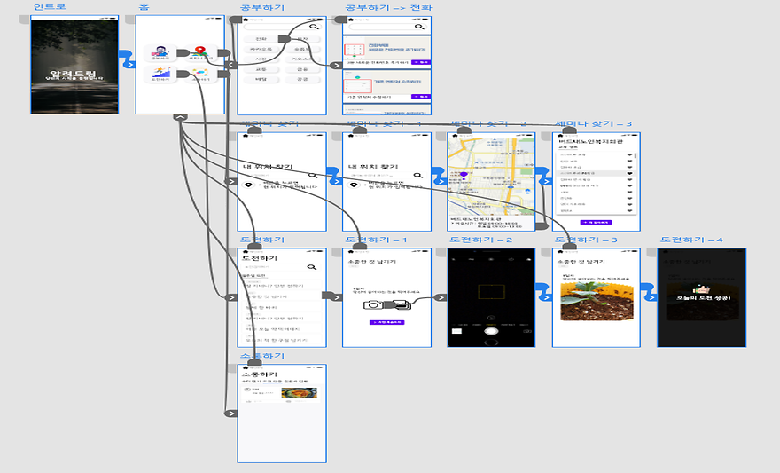Select the 인트로 artboard title
The height and width of the screenshot is (473, 780).
tap(50, 7)
